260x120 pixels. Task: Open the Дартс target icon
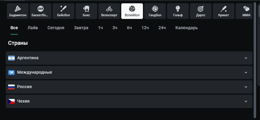[201, 9]
